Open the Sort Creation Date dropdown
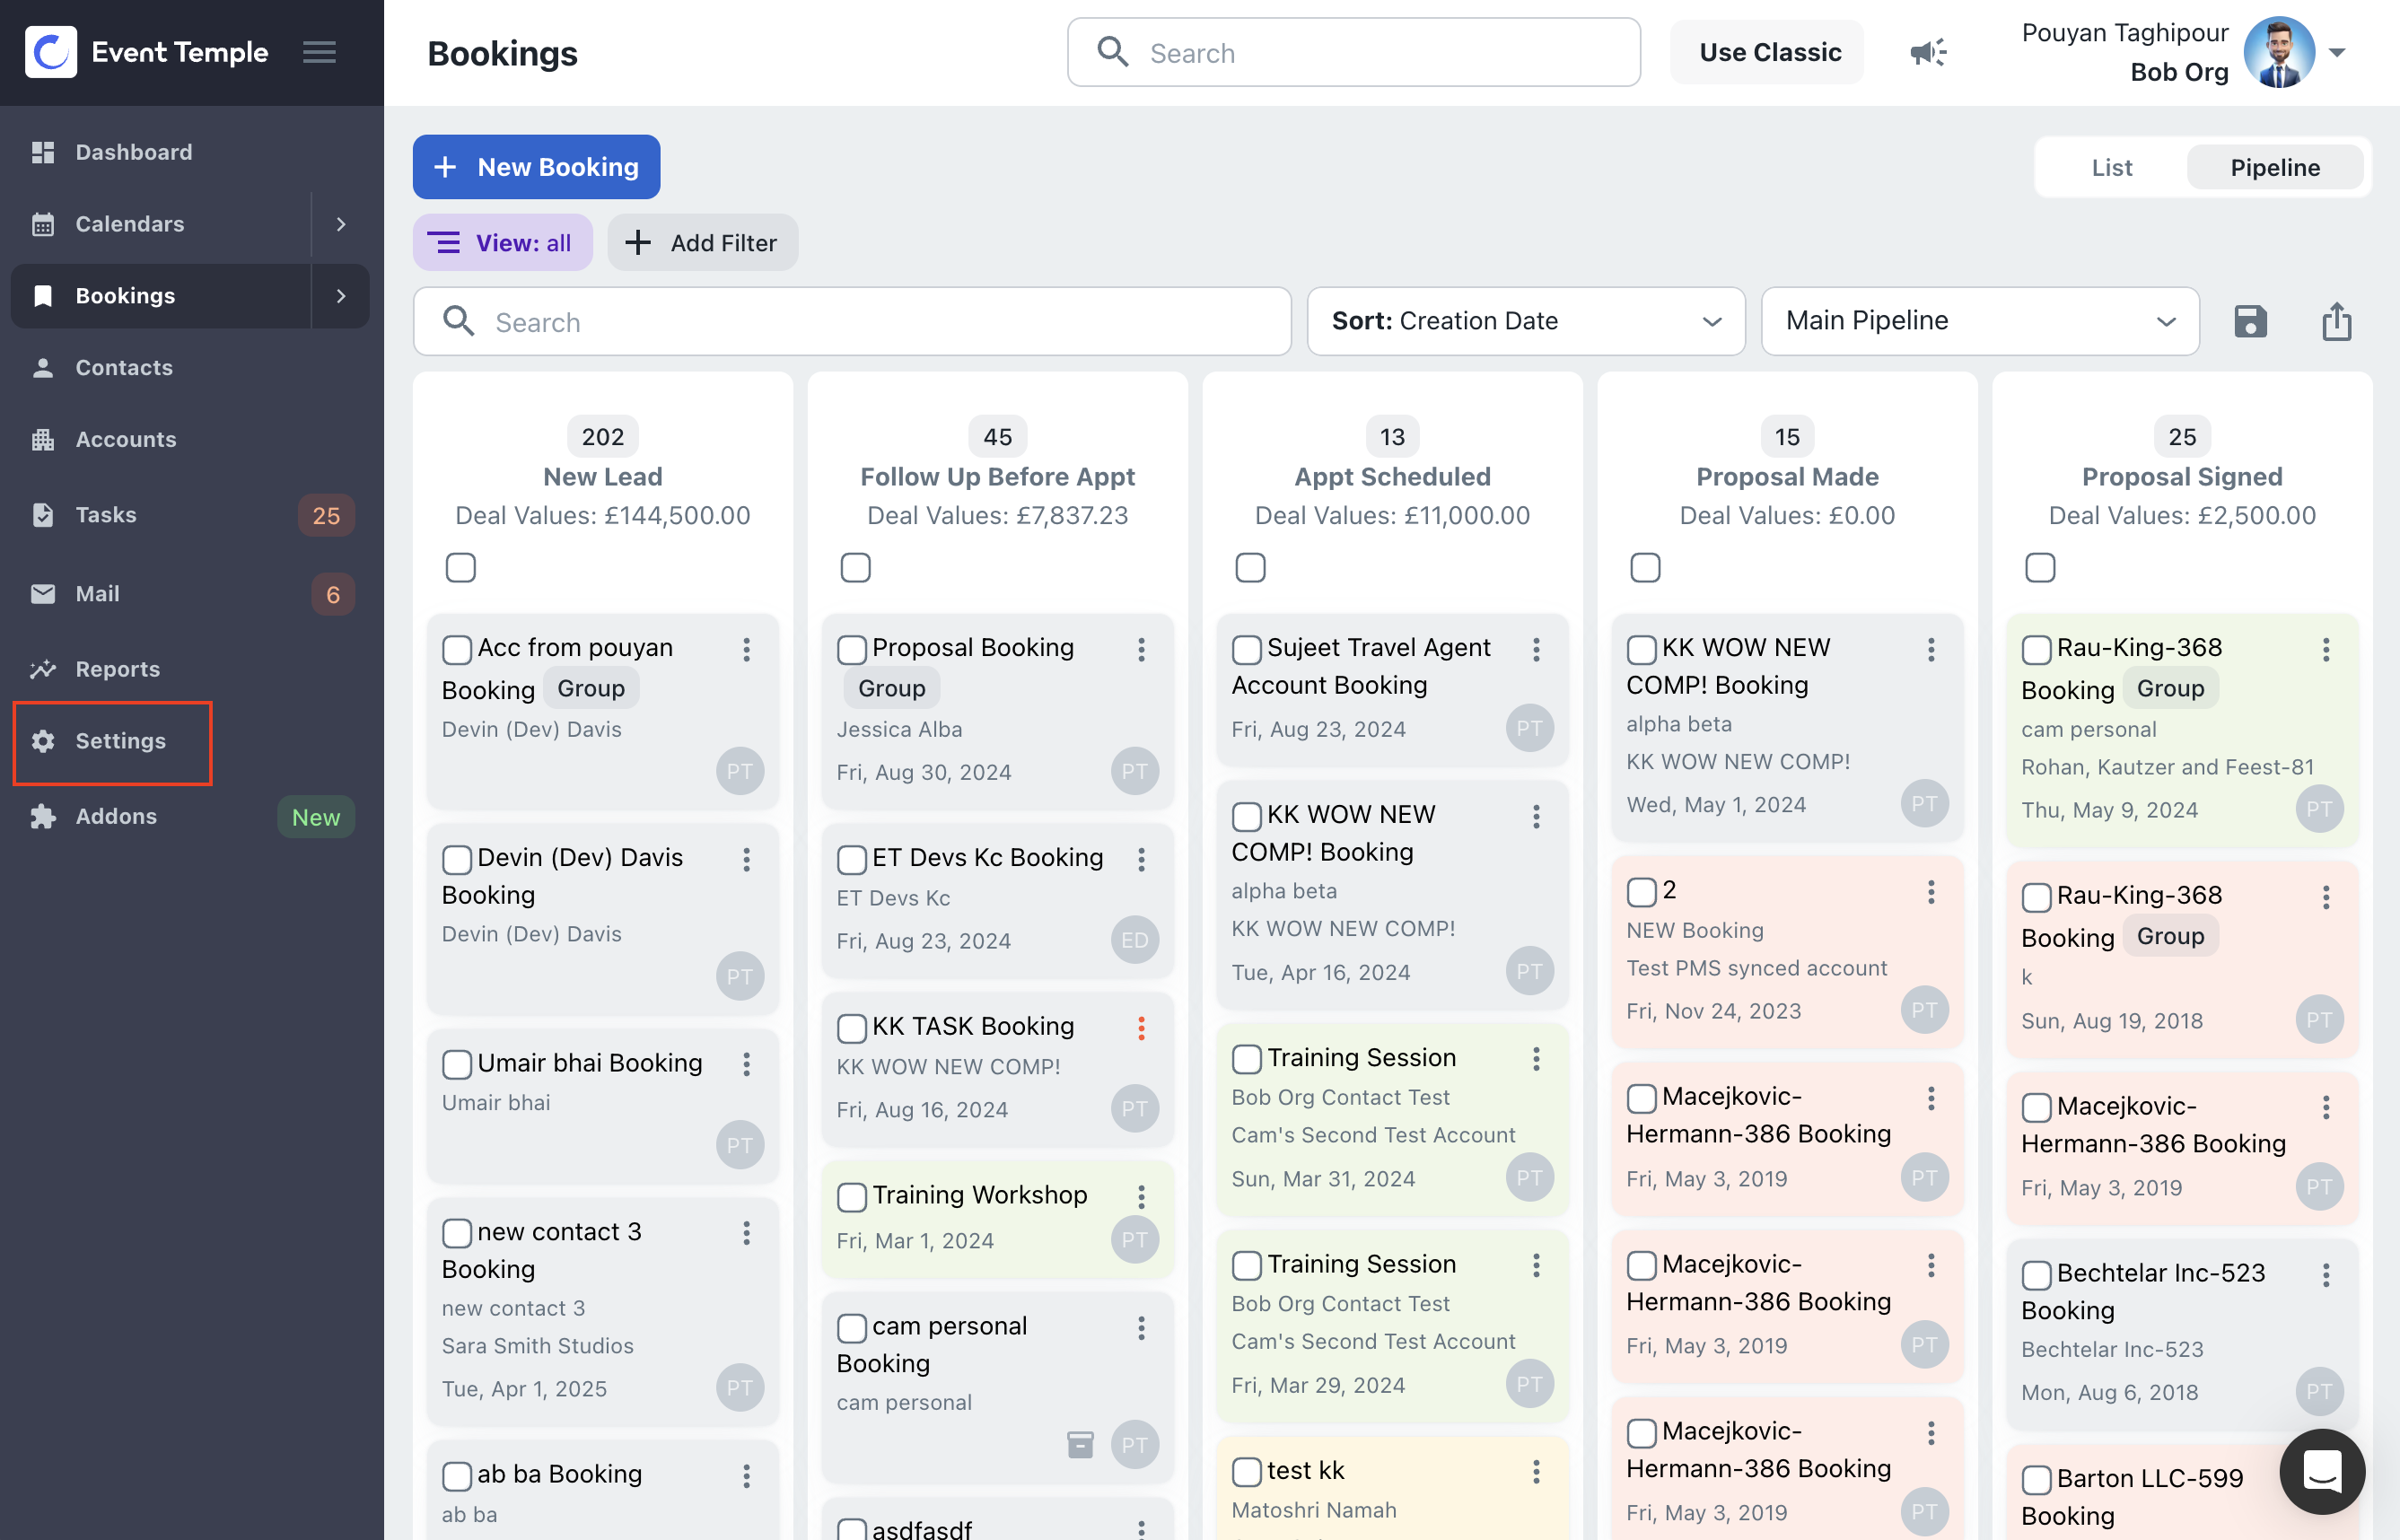The image size is (2400, 1540). [1525, 321]
